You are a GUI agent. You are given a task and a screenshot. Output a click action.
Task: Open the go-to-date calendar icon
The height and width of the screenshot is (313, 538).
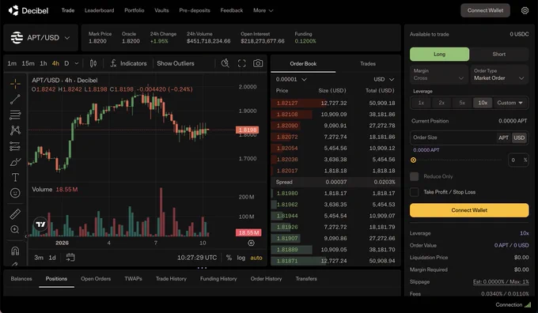click(70, 258)
